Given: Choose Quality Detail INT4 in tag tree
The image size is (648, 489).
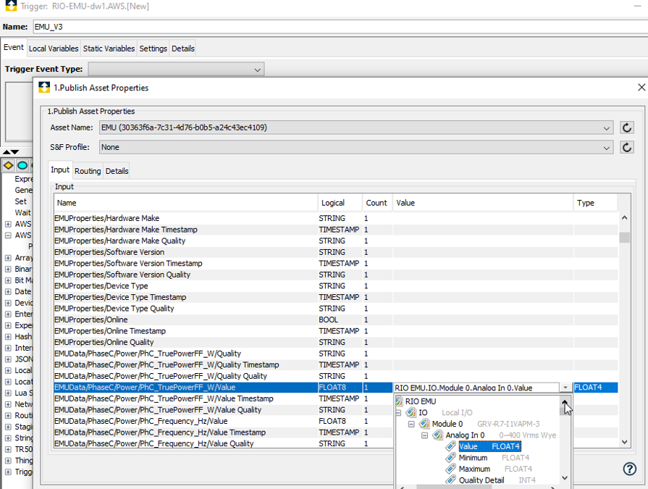Looking at the screenshot, I should [x=497, y=480].
